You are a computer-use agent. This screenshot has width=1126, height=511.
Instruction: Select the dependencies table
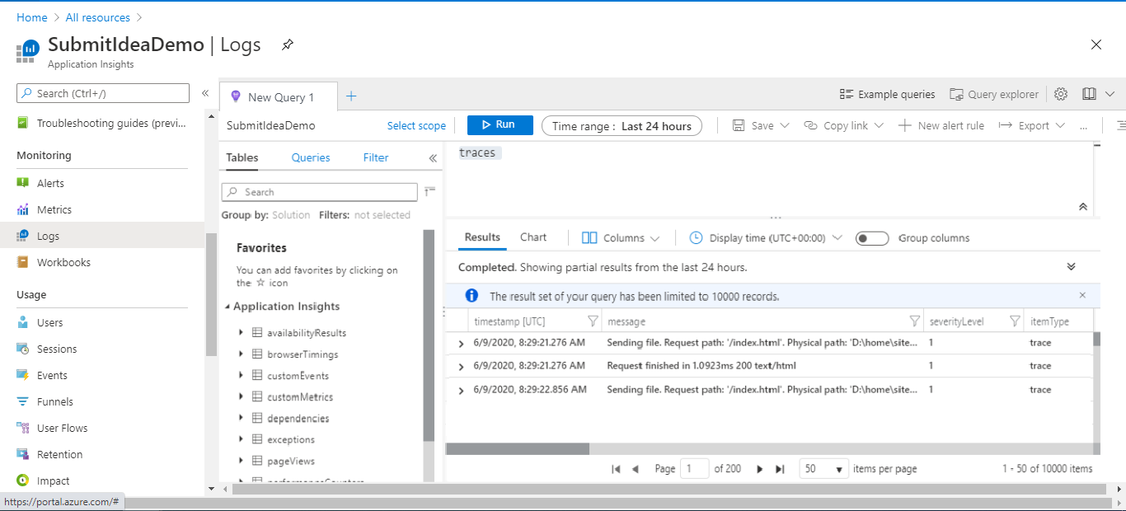[x=298, y=419]
